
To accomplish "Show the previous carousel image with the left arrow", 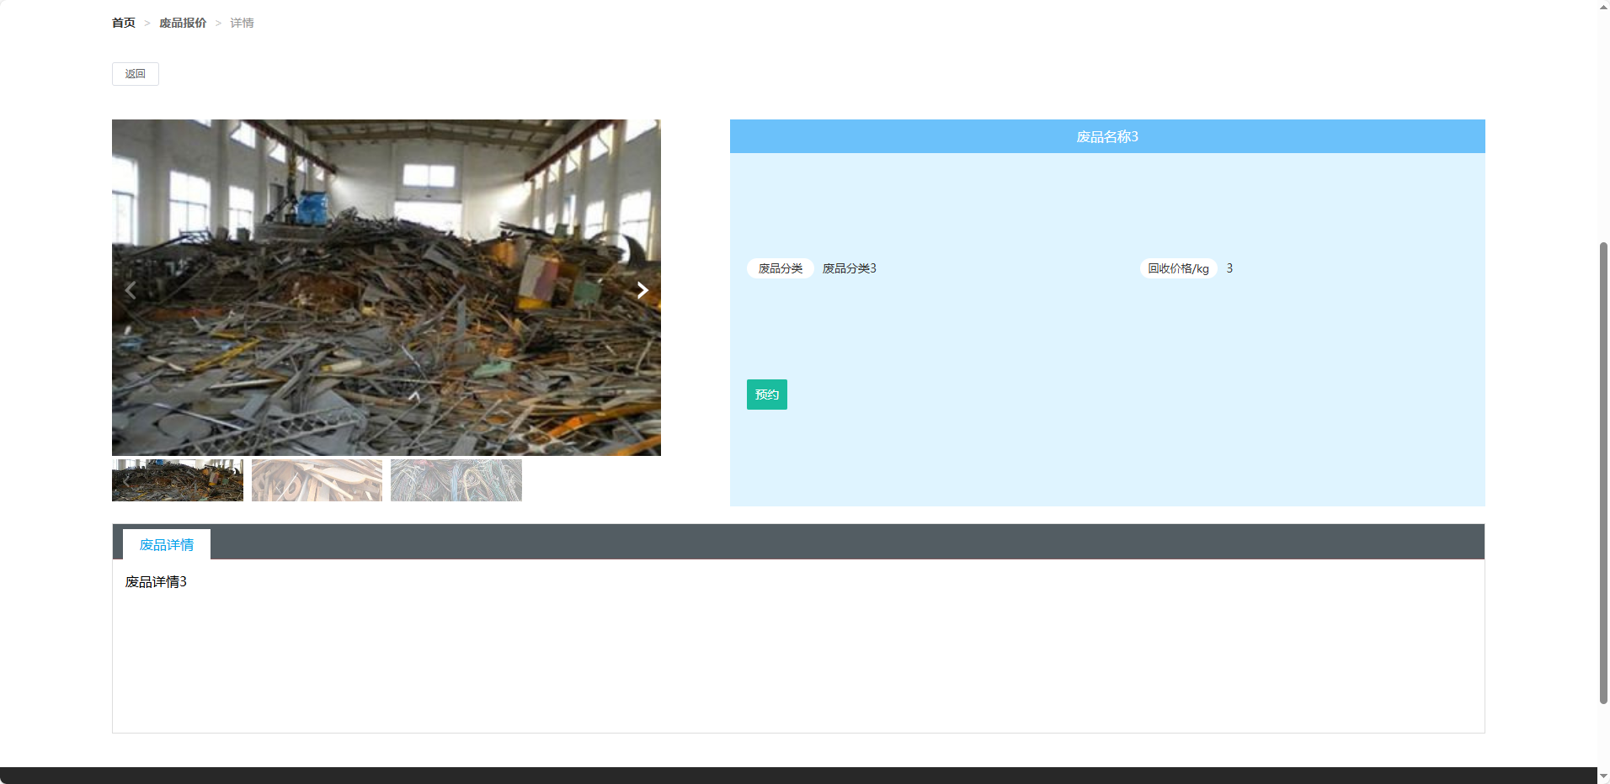I will point(131,290).
